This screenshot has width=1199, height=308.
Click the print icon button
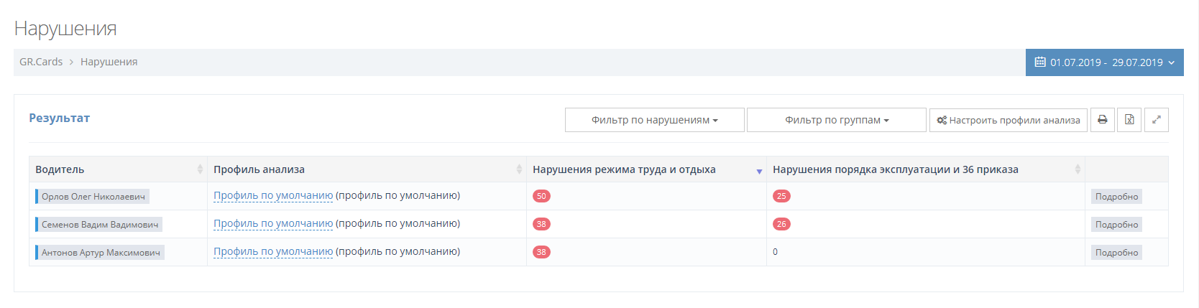1102,120
